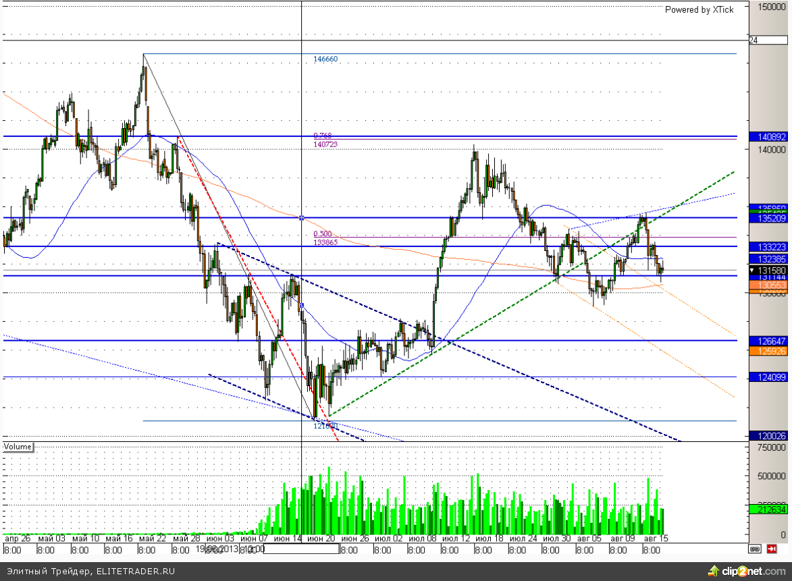Click the chain link icon below the chart

tap(756, 549)
